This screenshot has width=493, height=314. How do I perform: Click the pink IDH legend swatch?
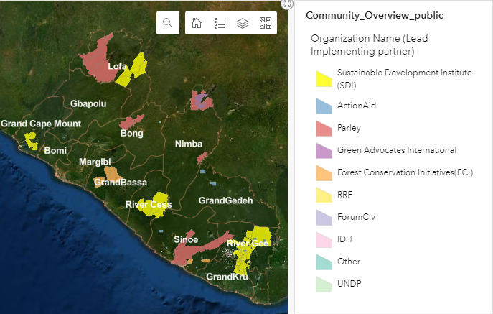[x=324, y=239]
